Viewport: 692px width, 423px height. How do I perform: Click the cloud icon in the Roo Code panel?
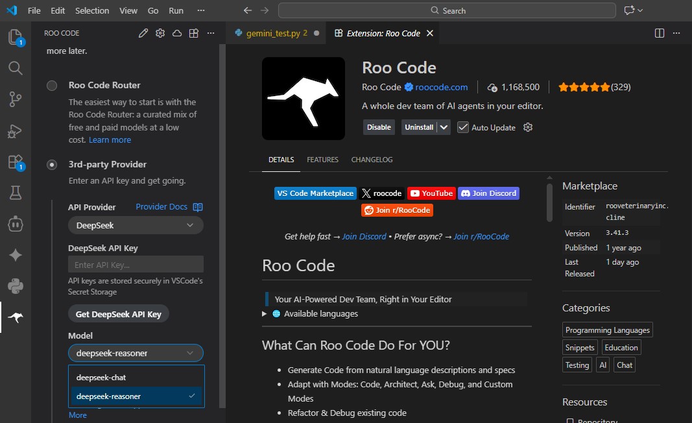tap(176, 32)
